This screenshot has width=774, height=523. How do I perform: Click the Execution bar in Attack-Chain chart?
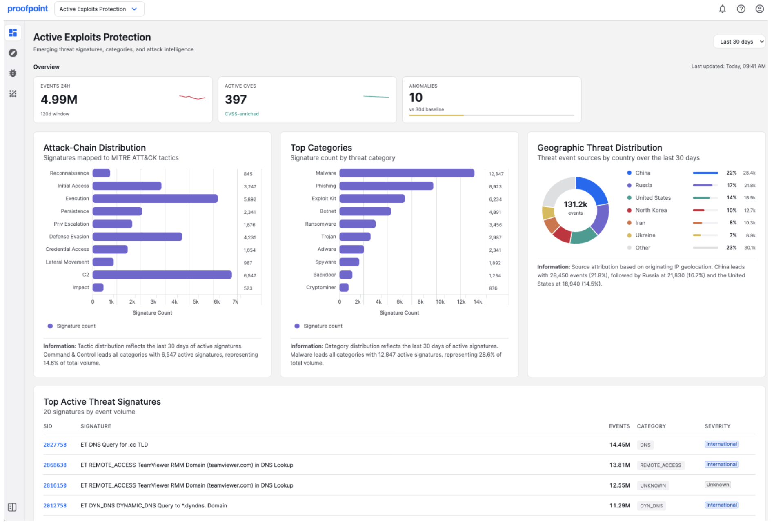pyautogui.click(x=155, y=199)
